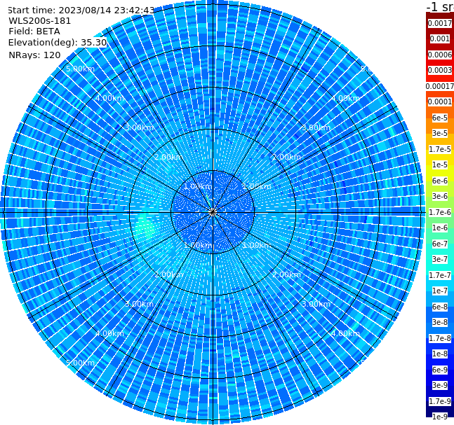Viewport: 454px width, 425px height.
Task: Click the Elevation(deg): 35.30 label
Action: (x=58, y=43)
